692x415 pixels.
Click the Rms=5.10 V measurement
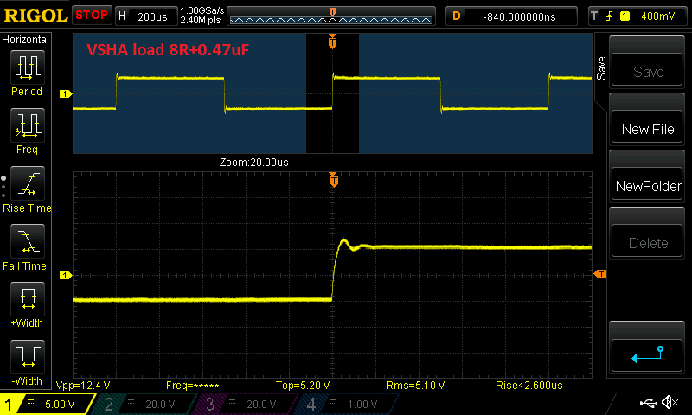click(415, 386)
